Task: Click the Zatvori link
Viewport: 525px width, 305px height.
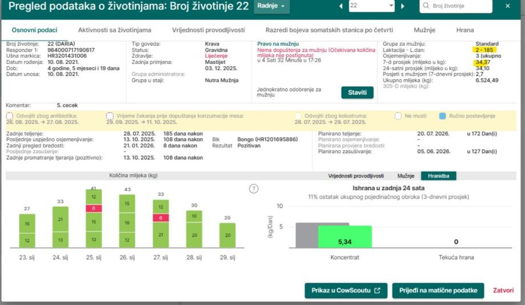Action: (503, 290)
